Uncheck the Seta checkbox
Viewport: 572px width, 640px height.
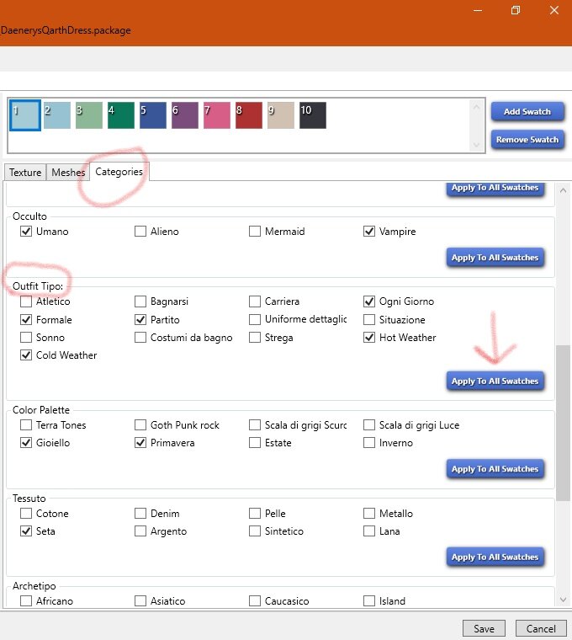[26, 531]
